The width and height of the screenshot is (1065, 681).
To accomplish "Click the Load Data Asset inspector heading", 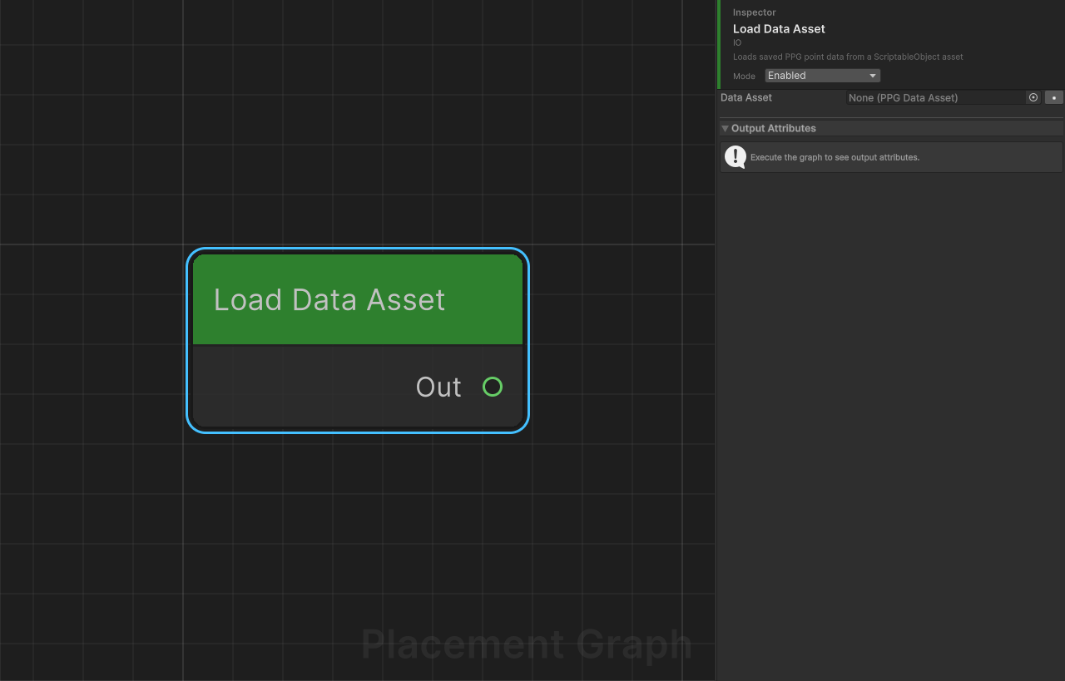I will [x=779, y=28].
